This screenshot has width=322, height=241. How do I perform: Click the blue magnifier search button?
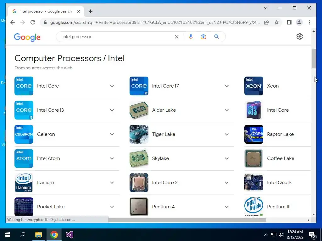[216, 37]
